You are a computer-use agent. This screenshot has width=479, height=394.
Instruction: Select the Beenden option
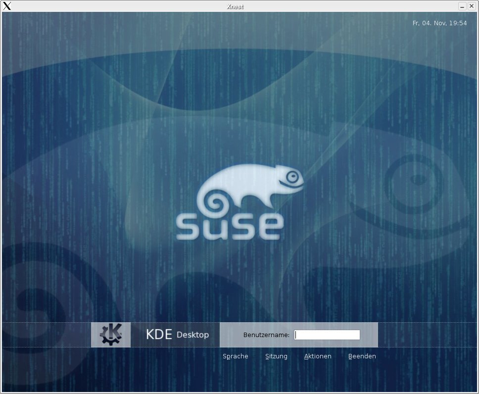click(x=362, y=356)
